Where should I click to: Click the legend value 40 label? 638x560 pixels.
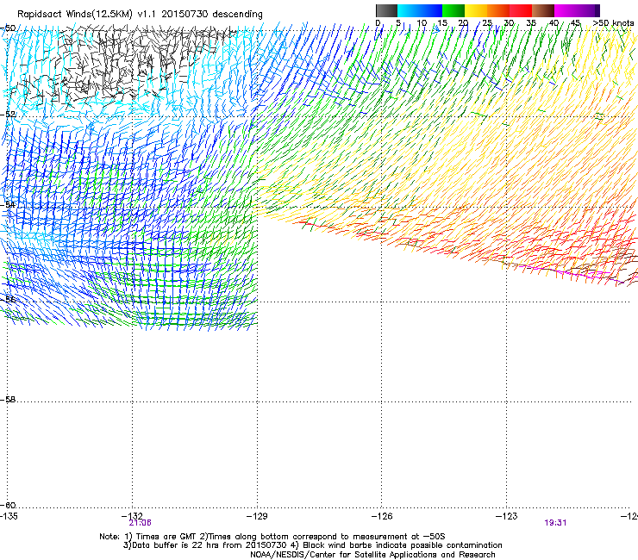554,23
